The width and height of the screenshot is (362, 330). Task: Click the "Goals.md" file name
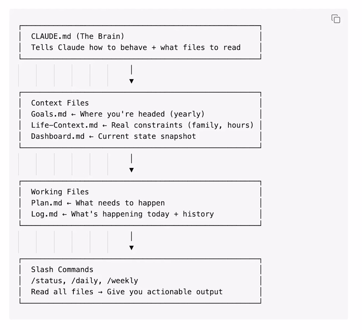pos(49,114)
